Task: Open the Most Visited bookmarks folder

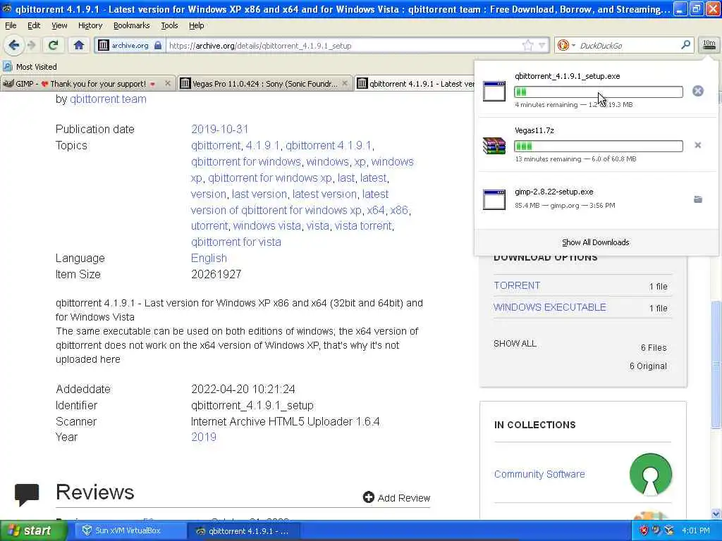Action: click(x=30, y=67)
